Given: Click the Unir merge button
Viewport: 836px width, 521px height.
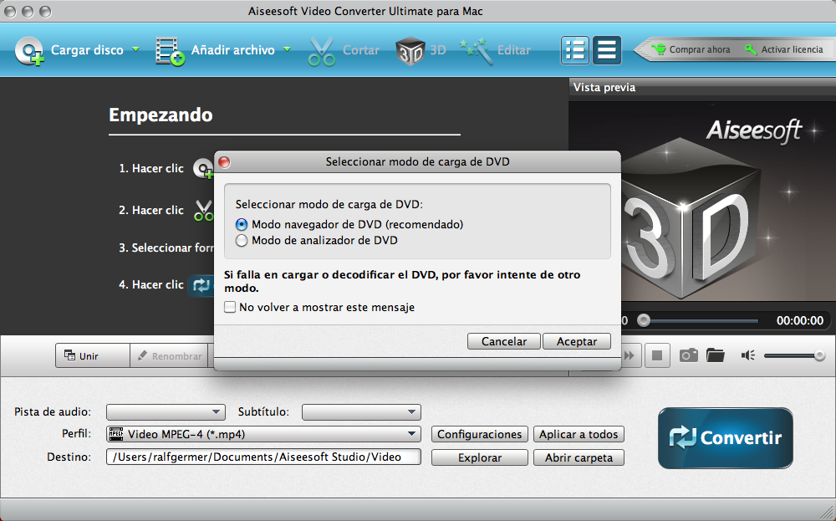Looking at the screenshot, I should pyautogui.click(x=92, y=355).
